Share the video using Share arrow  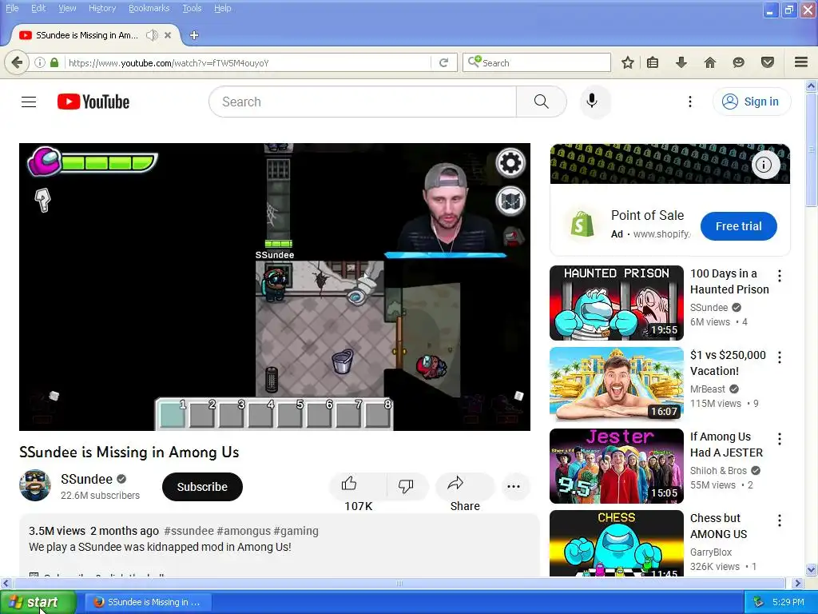click(455, 484)
